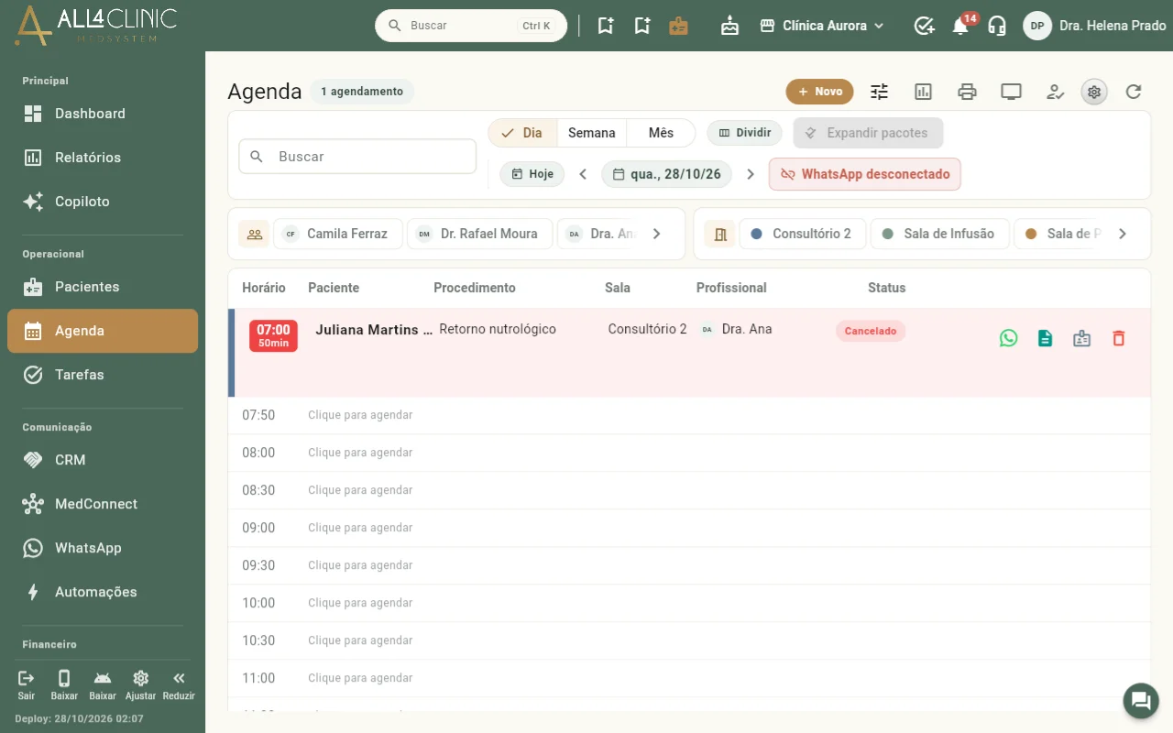Open agenda filter sliders icon
This screenshot has height=733, width=1173.
[x=880, y=92]
